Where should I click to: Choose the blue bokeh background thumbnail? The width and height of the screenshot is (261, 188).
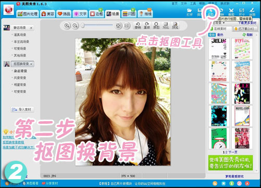[219, 116]
